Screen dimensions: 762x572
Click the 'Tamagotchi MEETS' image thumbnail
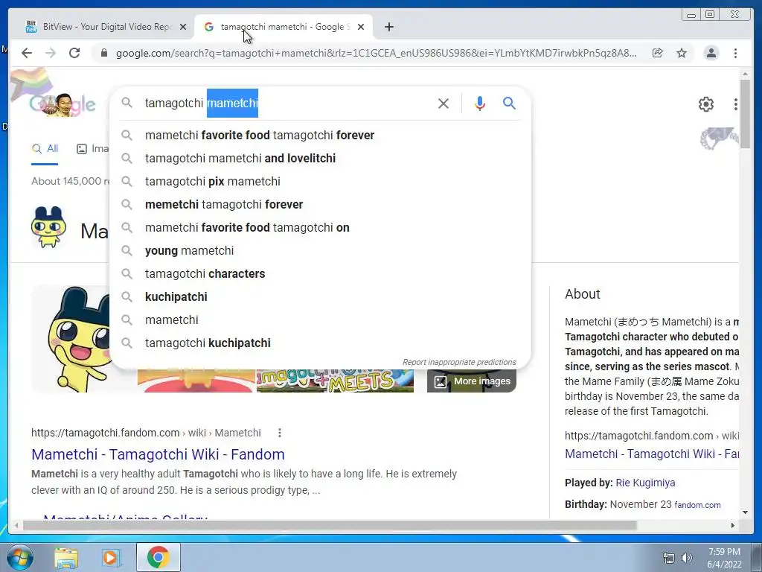click(x=336, y=381)
